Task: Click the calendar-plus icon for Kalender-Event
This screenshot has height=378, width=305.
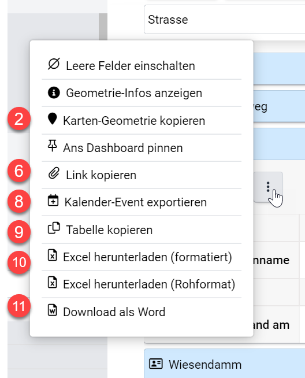Action: [x=53, y=201]
